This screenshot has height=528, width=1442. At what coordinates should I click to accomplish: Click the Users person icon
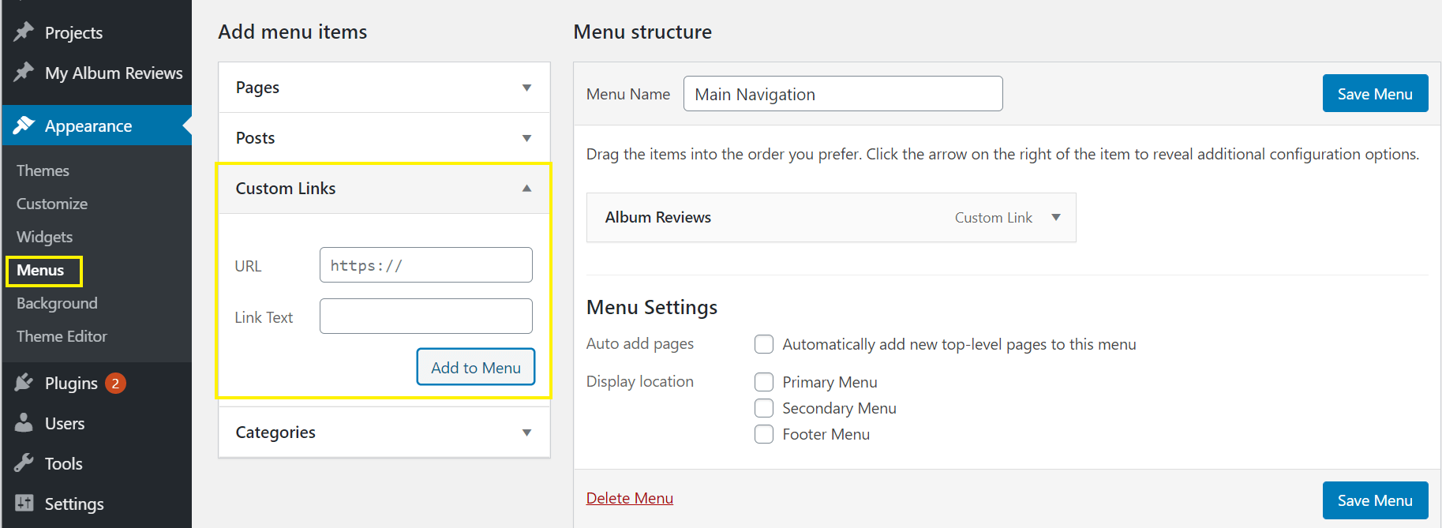[x=24, y=423]
